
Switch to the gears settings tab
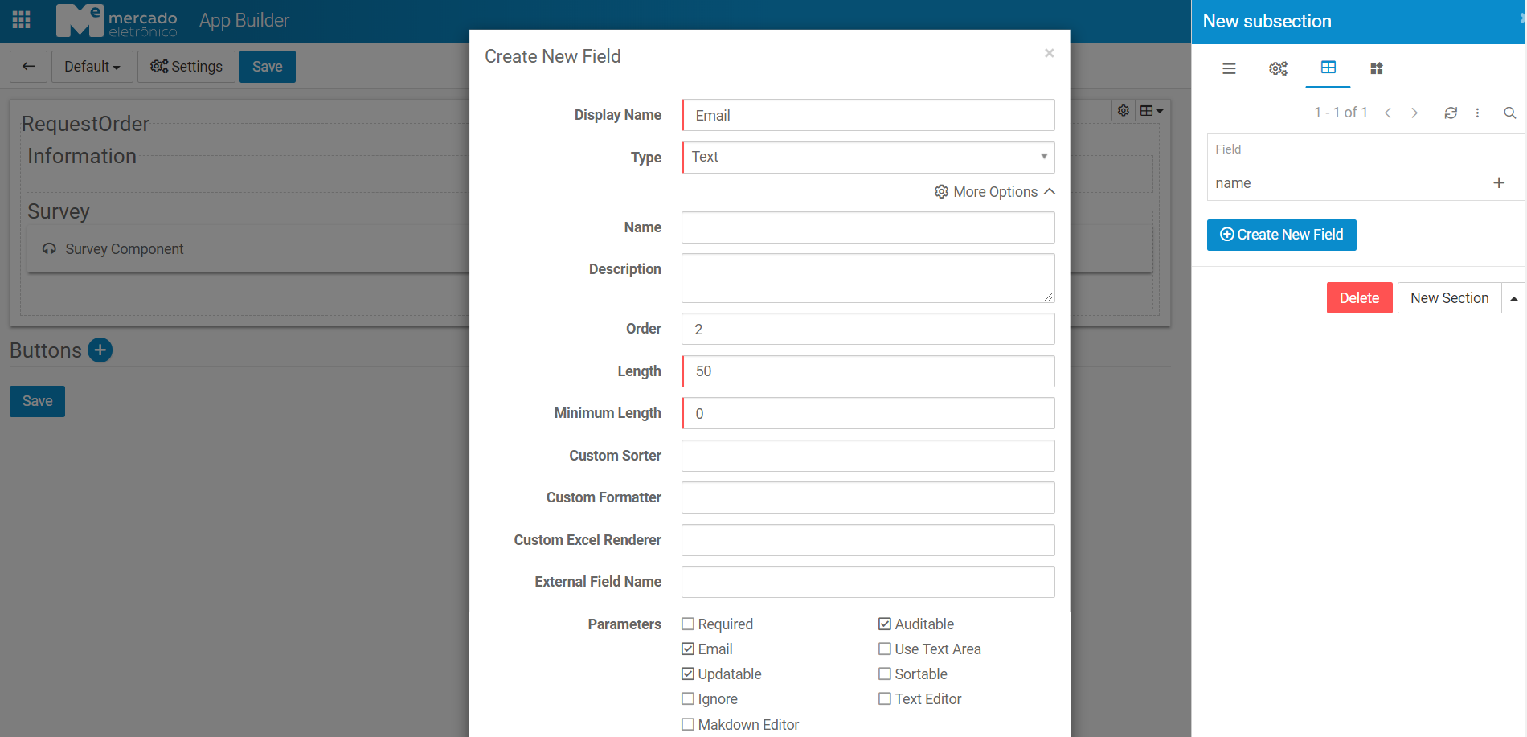(1278, 68)
